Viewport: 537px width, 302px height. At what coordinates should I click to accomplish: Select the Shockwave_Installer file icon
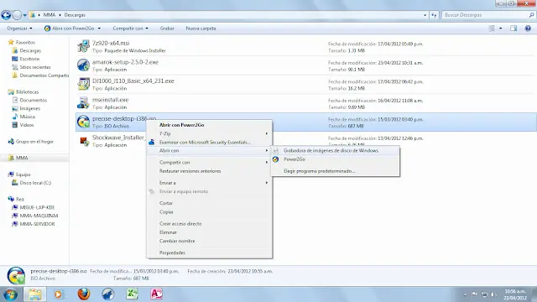(x=84, y=141)
